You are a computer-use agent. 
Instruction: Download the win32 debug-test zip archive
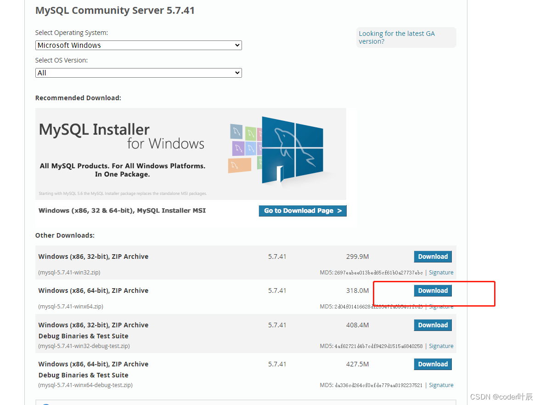[433, 325]
